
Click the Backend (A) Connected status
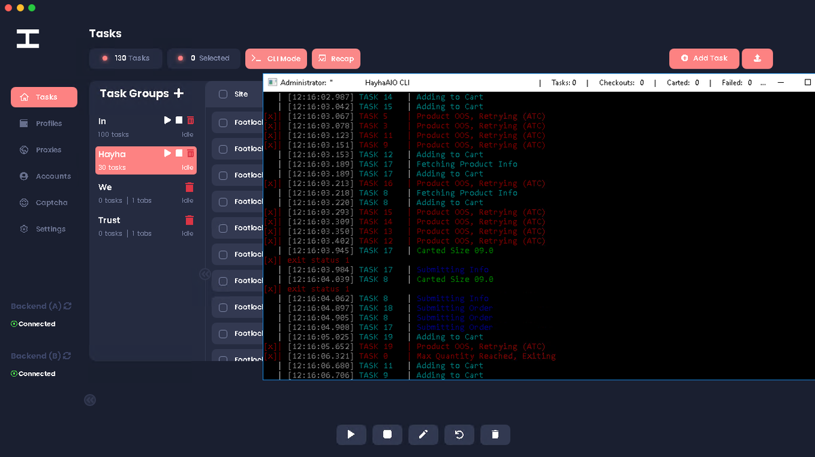click(33, 325)
